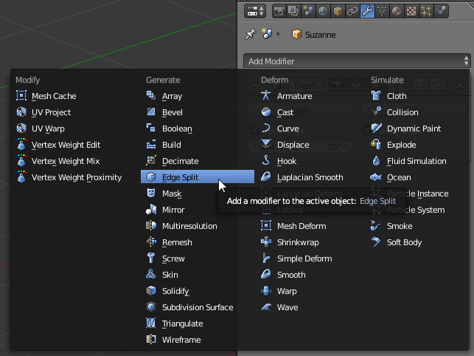
Task: Open the Object properties tab
Action: pyautogui.click(x=338, y=12)
